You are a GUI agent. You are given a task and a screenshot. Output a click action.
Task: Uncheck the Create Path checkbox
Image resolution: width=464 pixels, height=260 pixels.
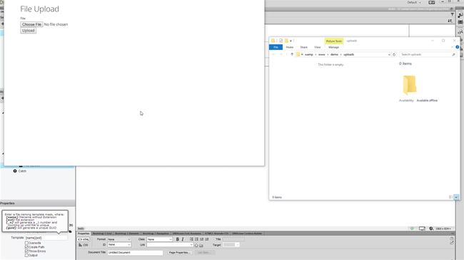coord(26,247)
